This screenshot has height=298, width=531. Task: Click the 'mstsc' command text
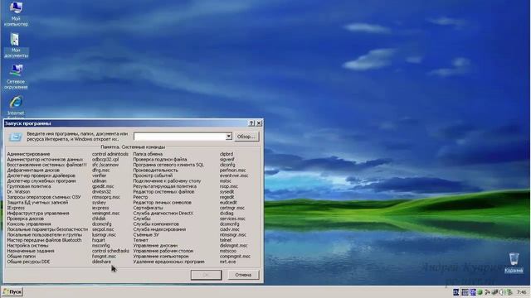[x=225, y=181]
